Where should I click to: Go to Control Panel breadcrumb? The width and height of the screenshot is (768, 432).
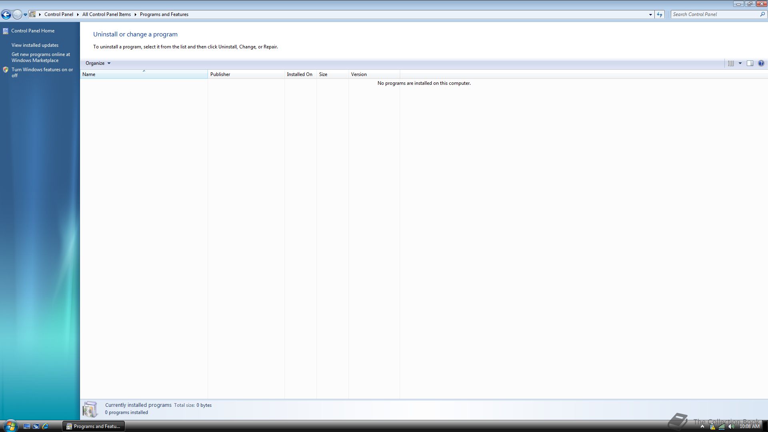click(59, 14)
